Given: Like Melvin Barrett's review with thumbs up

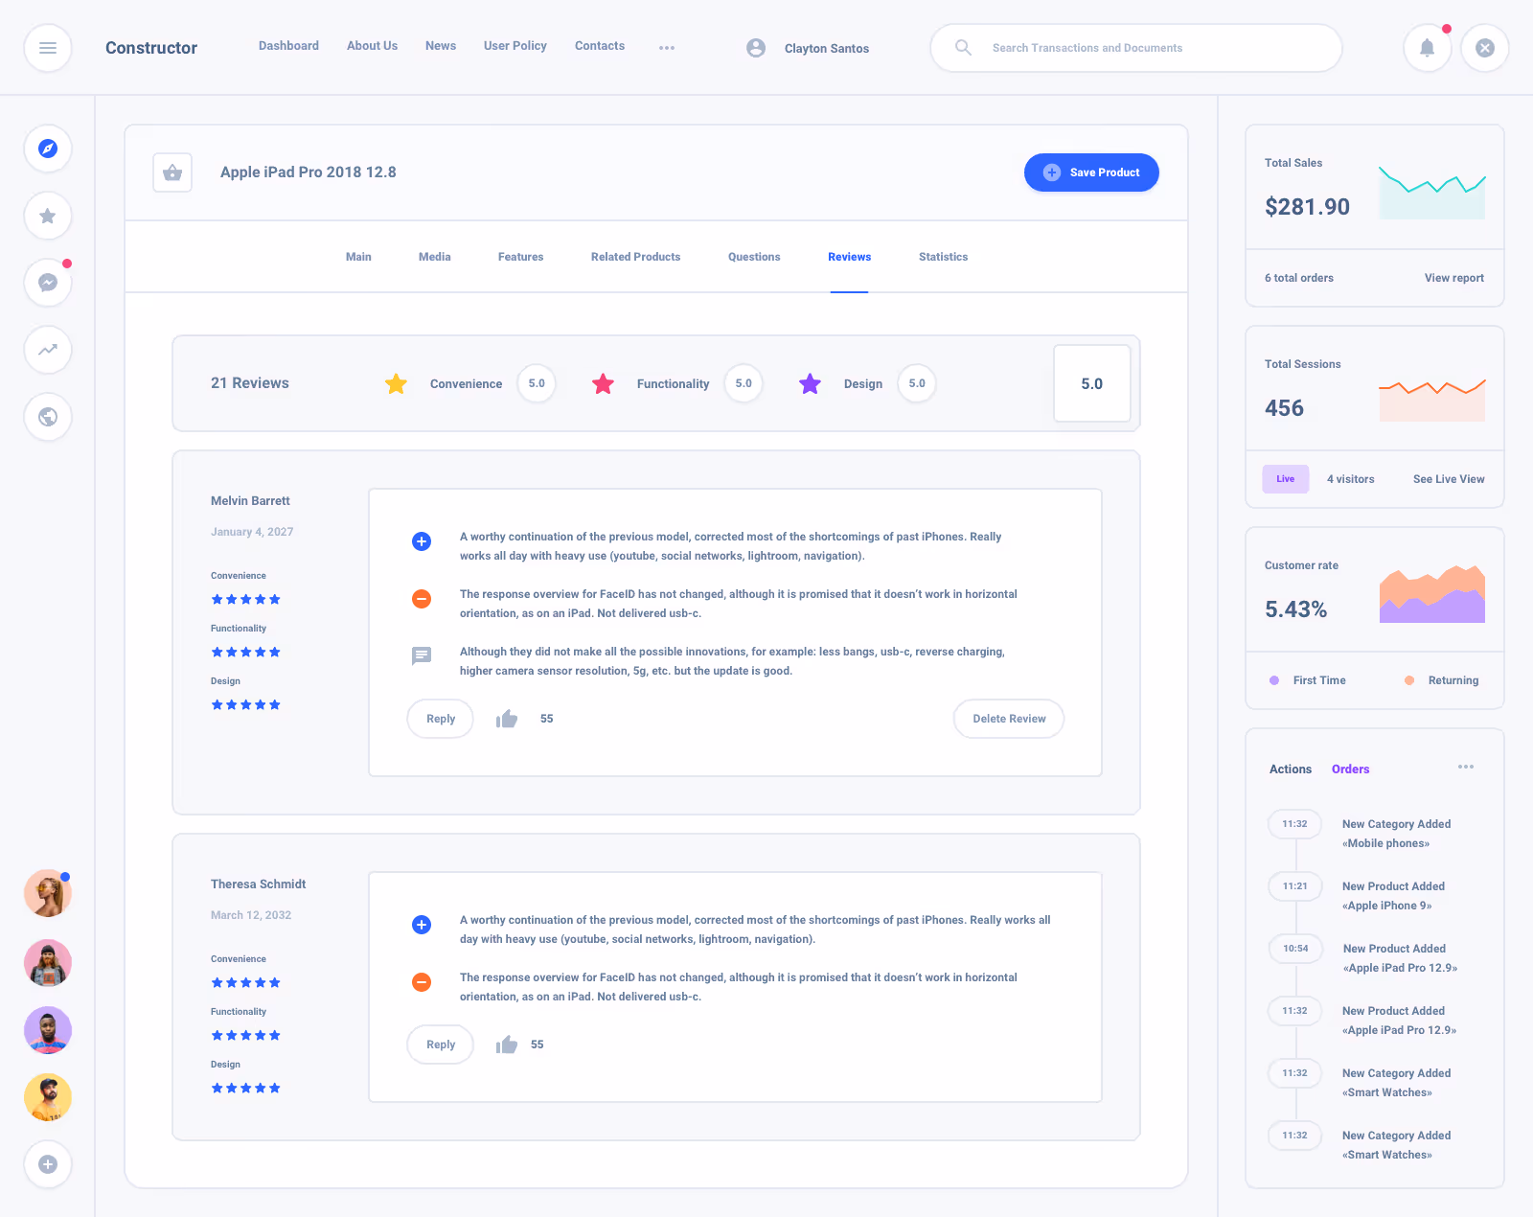Looking at the screenshot, I should pyautogui.click(x=507, y=719).
